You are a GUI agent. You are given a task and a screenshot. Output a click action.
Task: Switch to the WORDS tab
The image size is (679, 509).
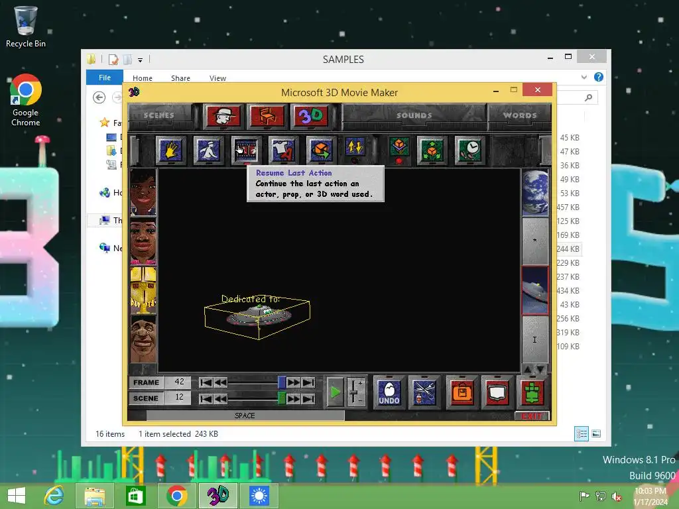[520, 115]
